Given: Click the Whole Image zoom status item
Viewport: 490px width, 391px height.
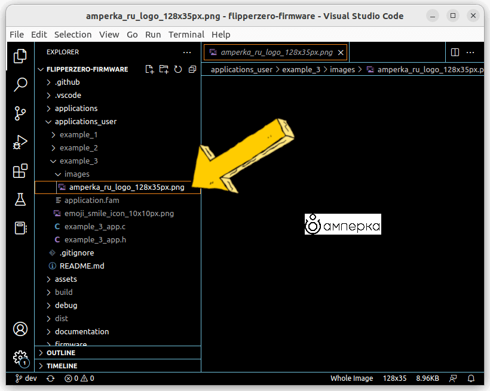Looking at the screenshot, I should [x=351, y=378].
